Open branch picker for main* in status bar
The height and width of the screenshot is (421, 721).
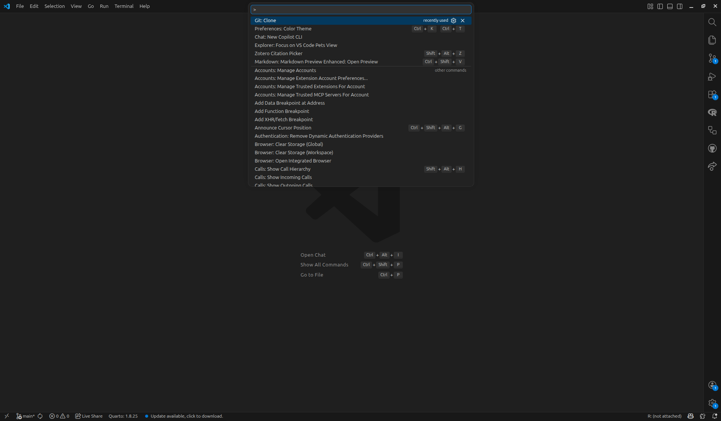pyautogui.click(x=26, y=416)
